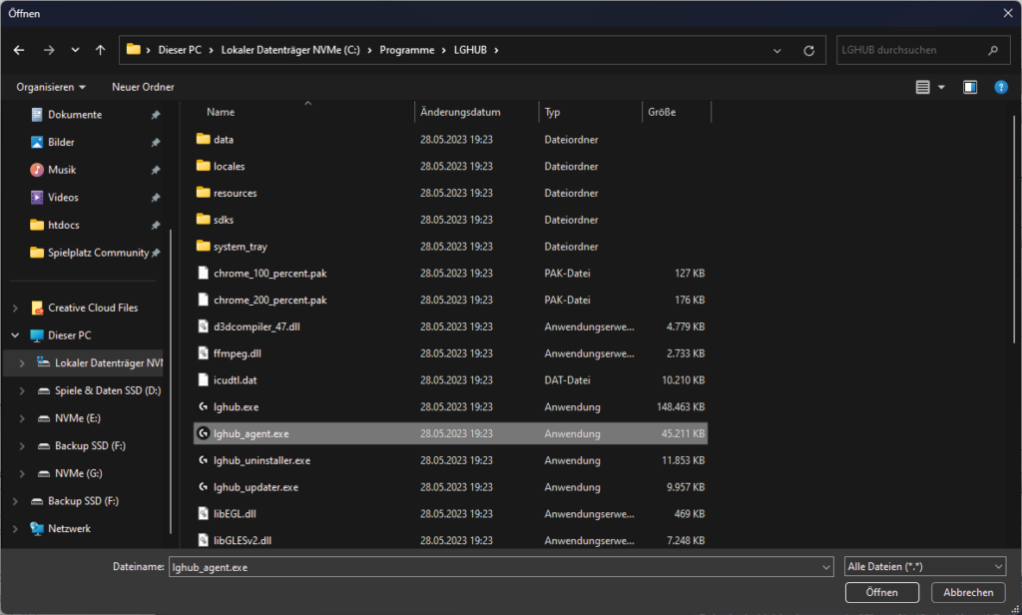The height and width of the screenshot is (615, 1022).
Task: Select chrome_100_percent.pak file icon
Action: pyautogui.click(x=204, y=273)
